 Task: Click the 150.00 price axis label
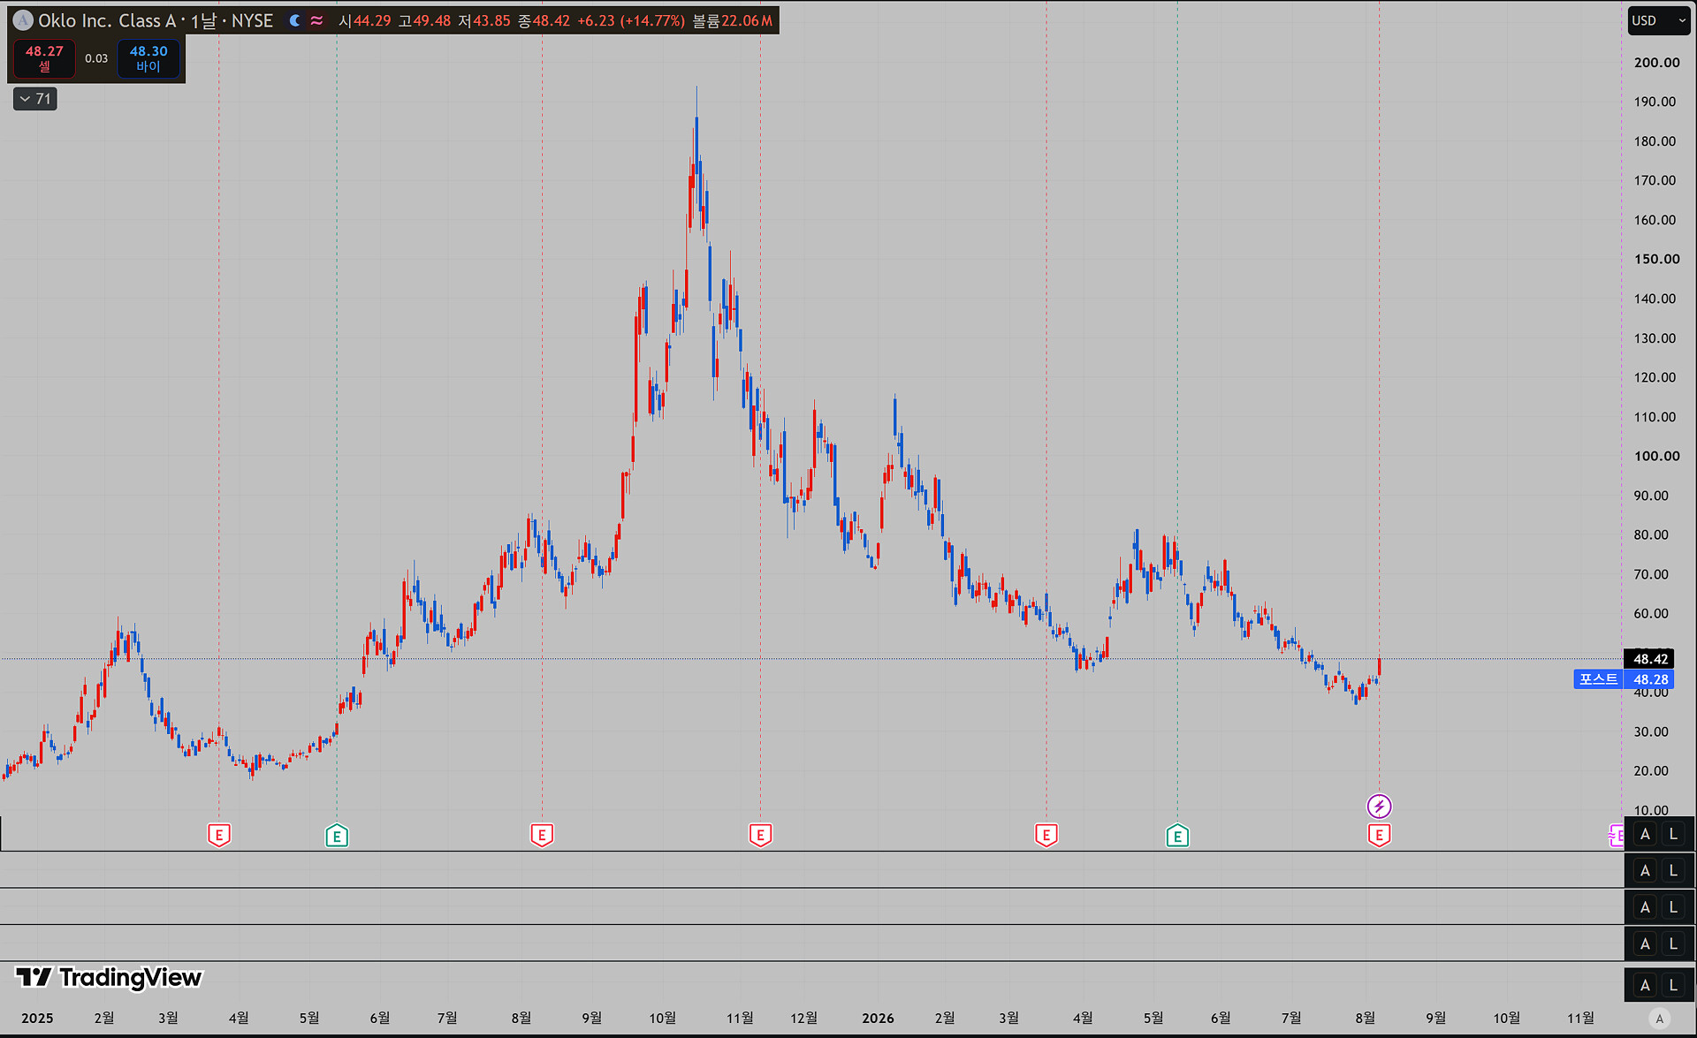click(x=1657, y=259)
